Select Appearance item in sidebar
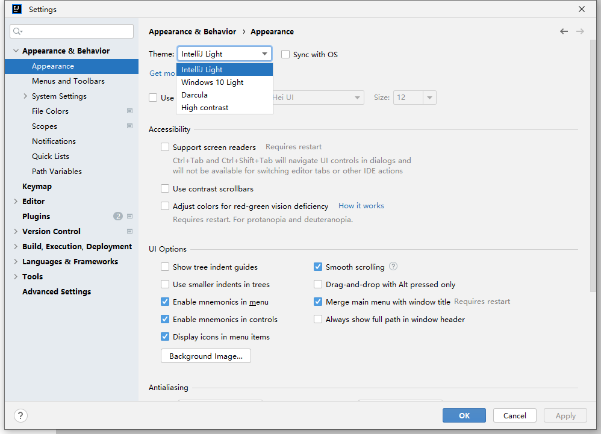 click(x=72, y=66)
